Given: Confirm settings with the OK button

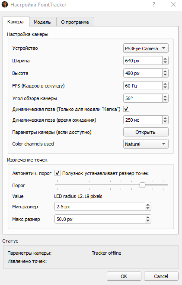Looking at the screenshot, I should [x=124, y=276].
